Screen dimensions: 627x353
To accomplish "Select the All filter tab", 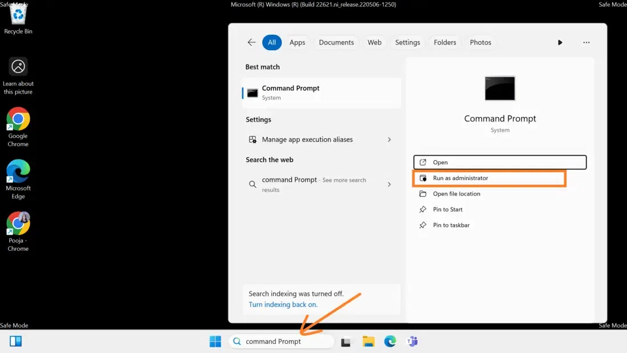I will point(272,42).
